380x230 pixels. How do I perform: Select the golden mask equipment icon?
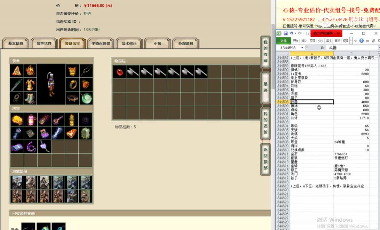[73, 71]
